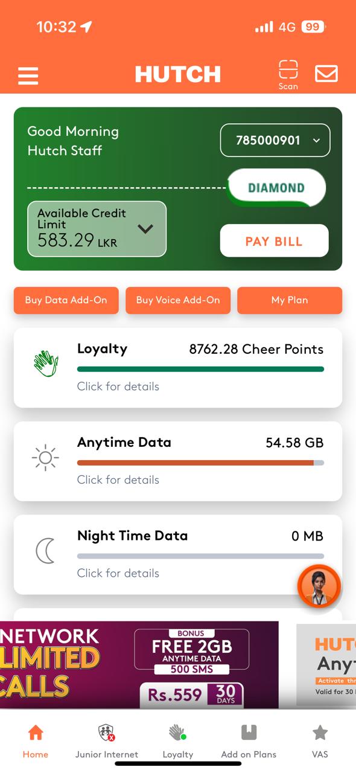The image size is (356, 773).
Task: Tap the crescent moon Night Time icon
Action: pyautogui.click(x=45, y=551)
